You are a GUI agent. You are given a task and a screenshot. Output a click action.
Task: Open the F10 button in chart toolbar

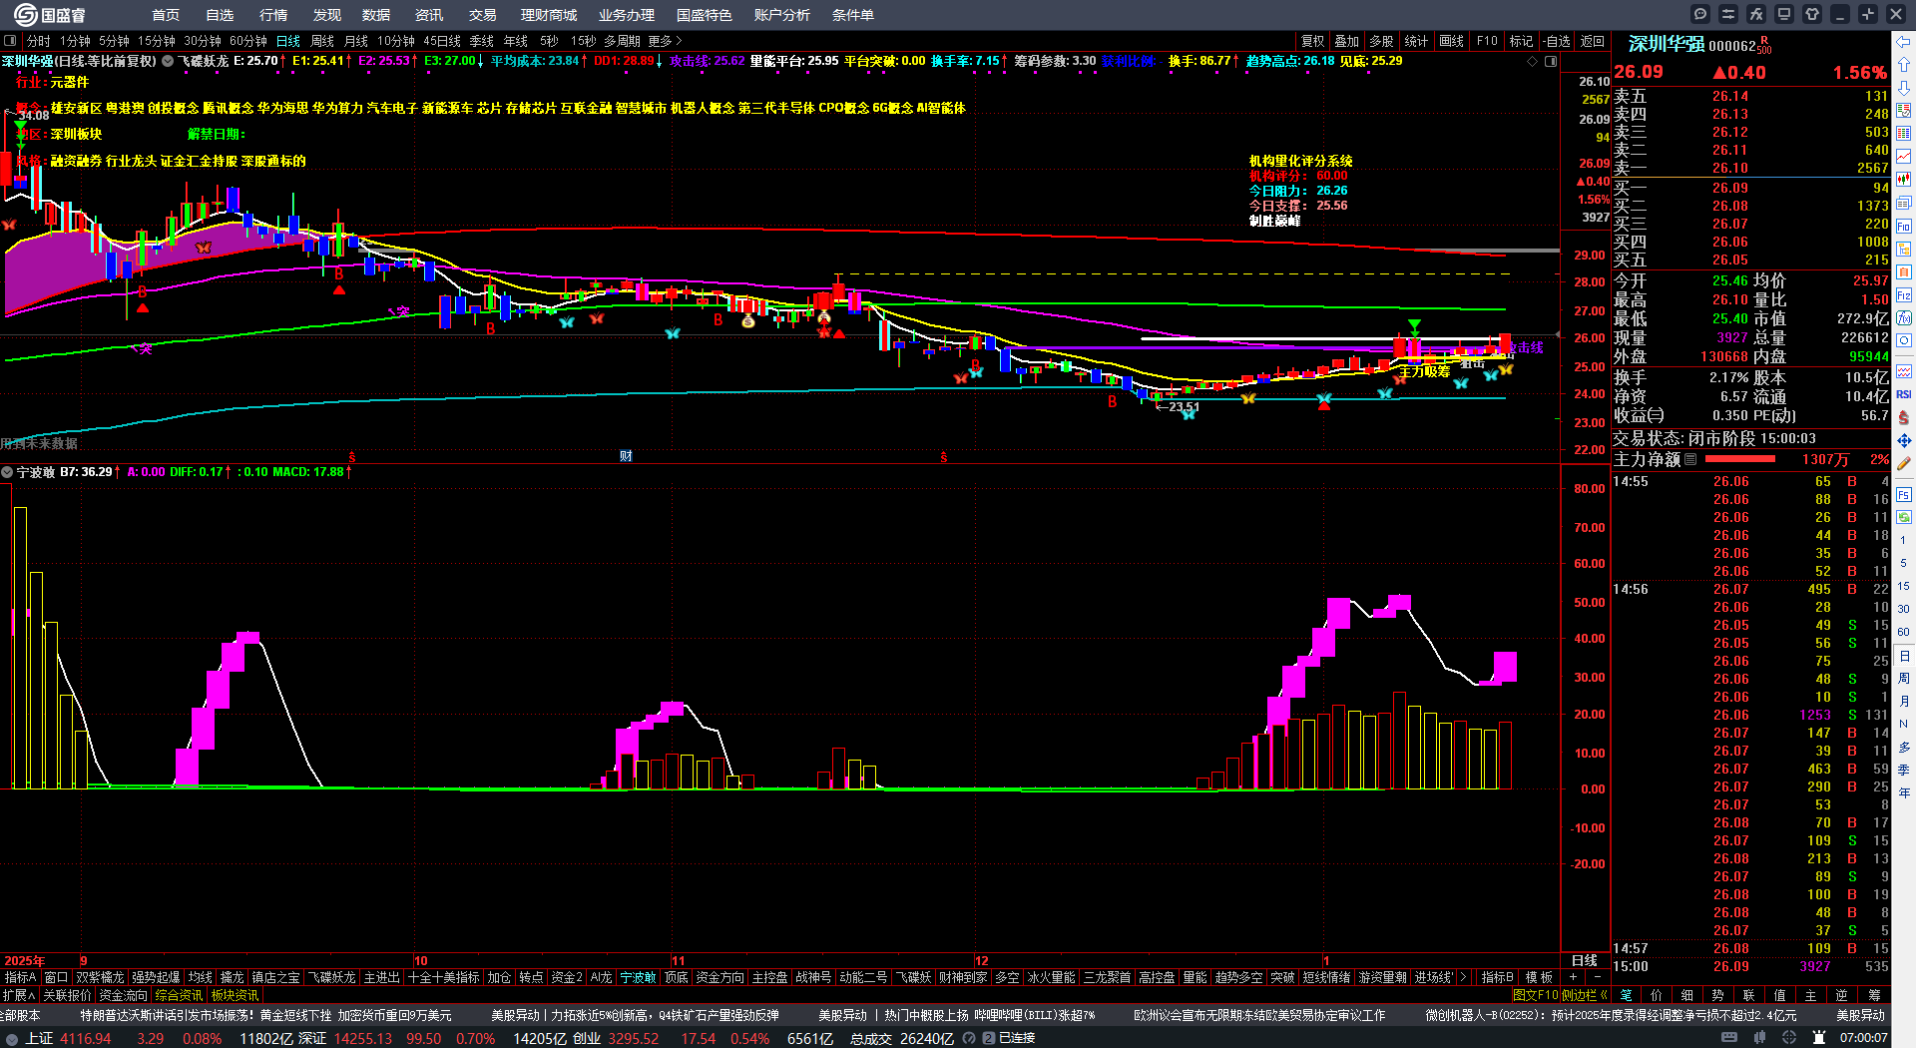pyautogui.click(x=1487, y=41)
